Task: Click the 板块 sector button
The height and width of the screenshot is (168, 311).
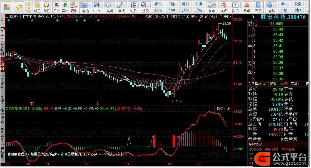Action: coord(284,4)
